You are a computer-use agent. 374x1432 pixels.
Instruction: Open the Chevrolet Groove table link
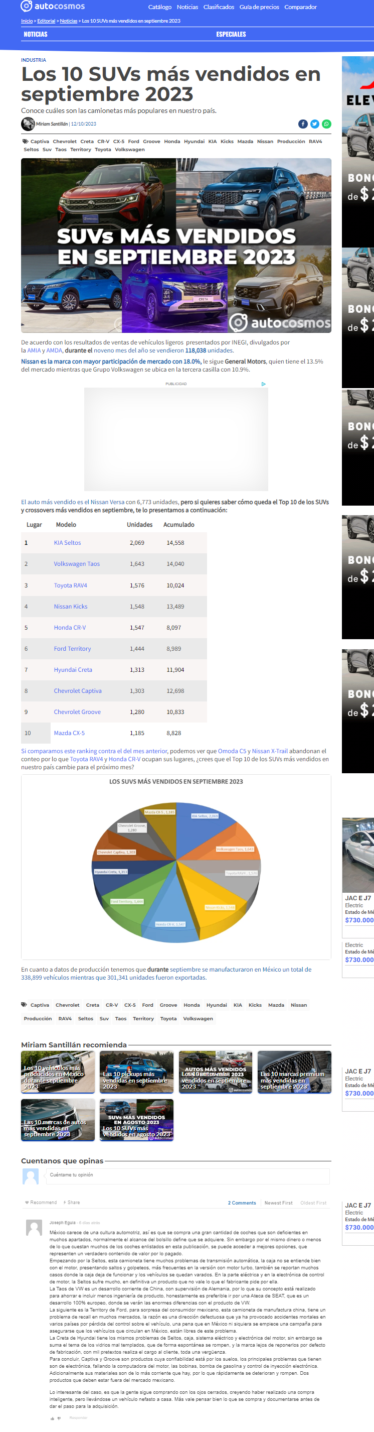[77, 712]
